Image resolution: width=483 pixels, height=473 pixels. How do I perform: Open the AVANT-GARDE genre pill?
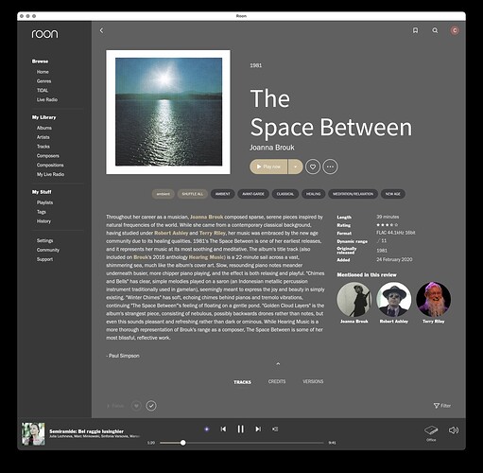pos(253,194)
